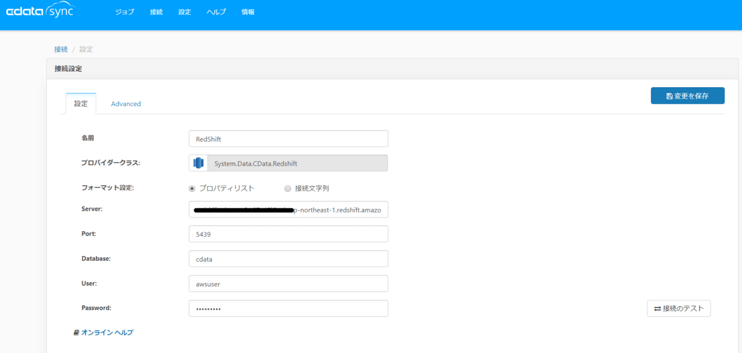The height and width of the screenshot is (353, 742).
Task: Select the 接続文字列 radio option
Action: tap(288, 189)
